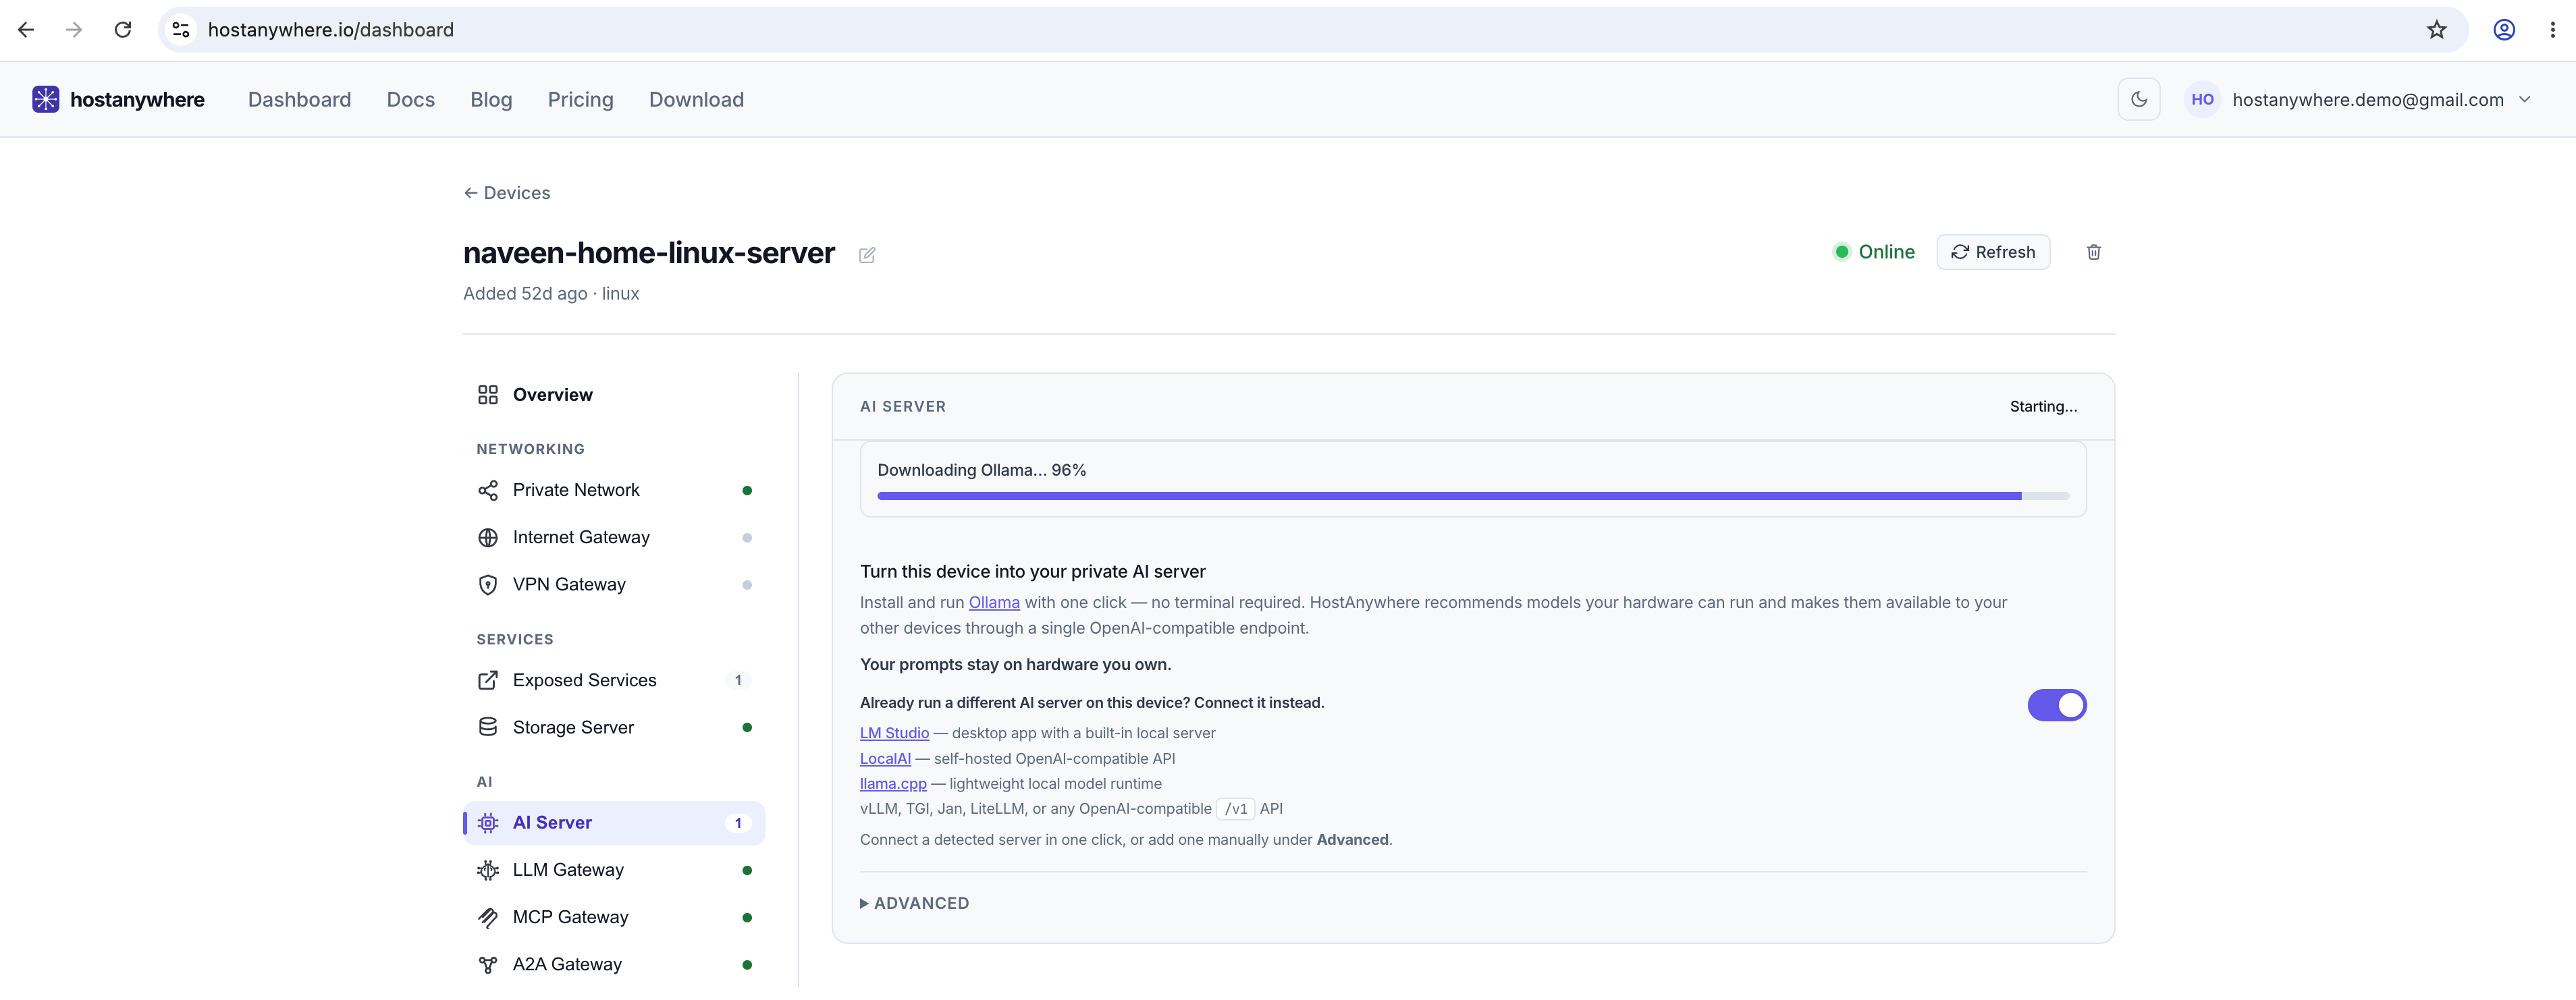Reload the page with the browser refresh icon
Screen dimensions: 2576x1000
point(123,30)
